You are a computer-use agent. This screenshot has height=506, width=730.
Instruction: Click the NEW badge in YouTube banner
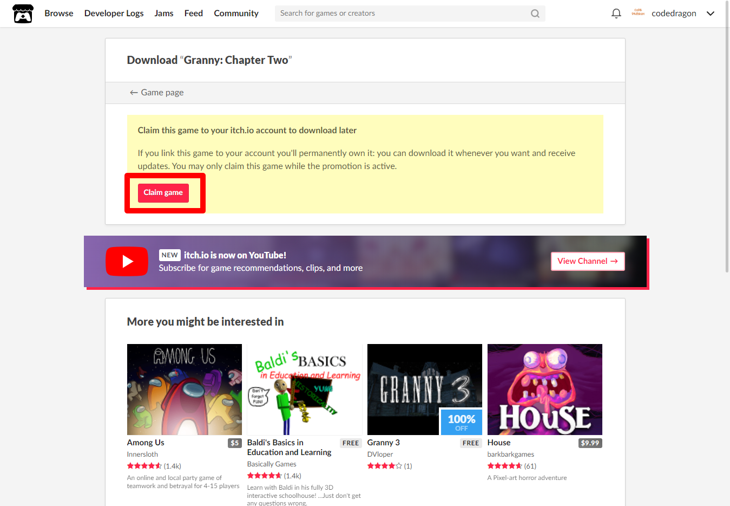[169, 255]
